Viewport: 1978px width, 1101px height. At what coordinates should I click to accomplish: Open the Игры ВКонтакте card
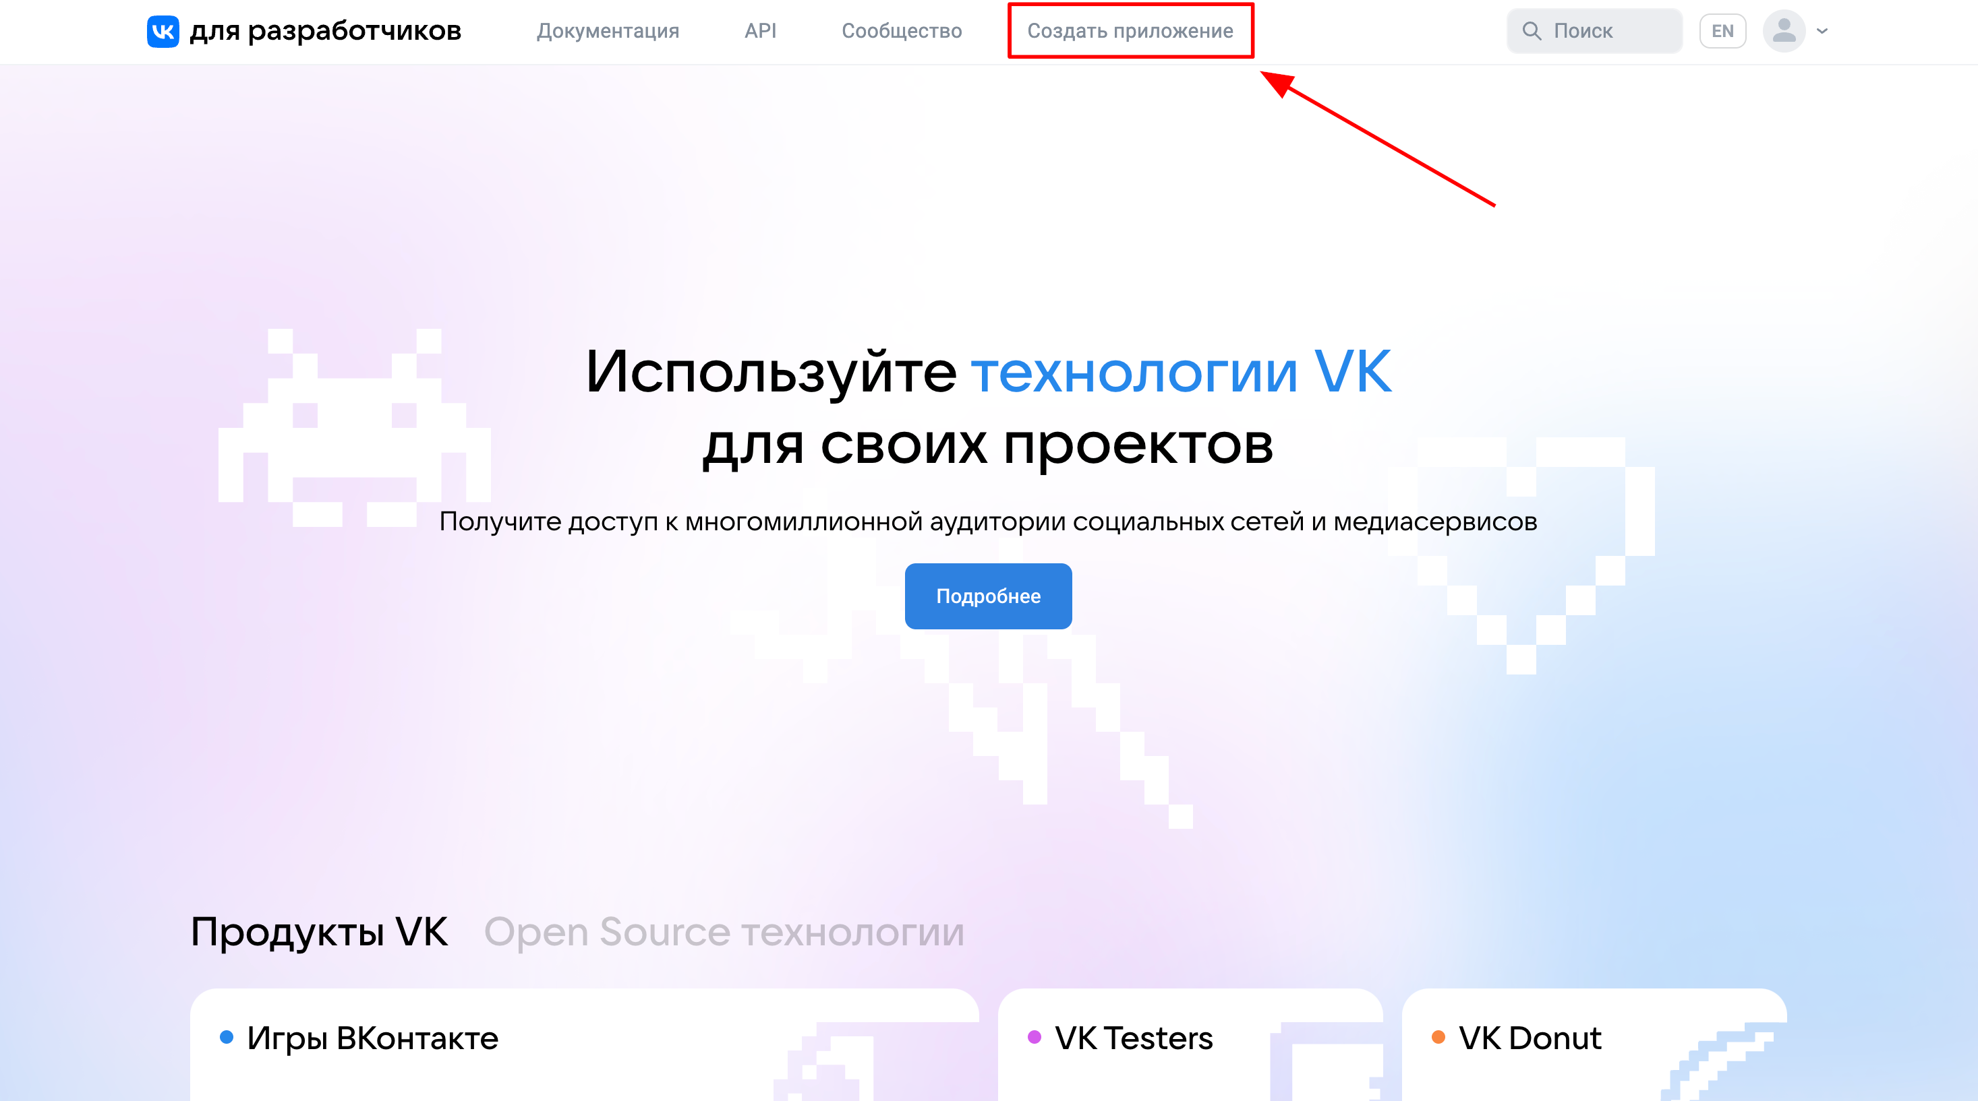(x=584, y=1045)
